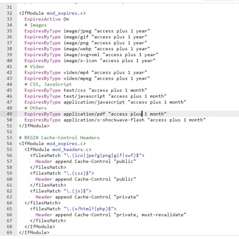The image size is (239, 239).
Task: Click line number 32 in the gutter
Action: tap(9, 13)
